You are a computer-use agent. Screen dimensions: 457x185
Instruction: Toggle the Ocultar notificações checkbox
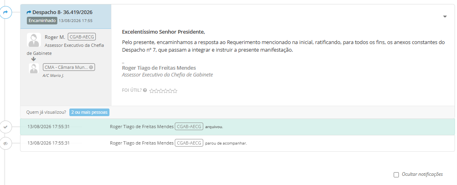(396, 175)
